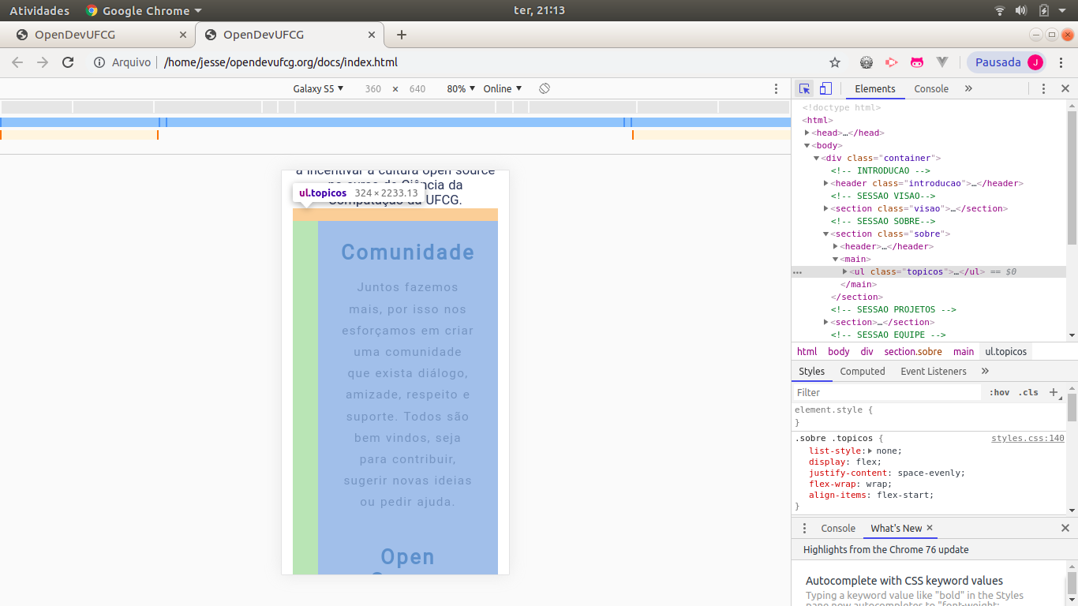
Task: Open the Galaxy S5 device dropdown
Action: [x=318, y=88]
